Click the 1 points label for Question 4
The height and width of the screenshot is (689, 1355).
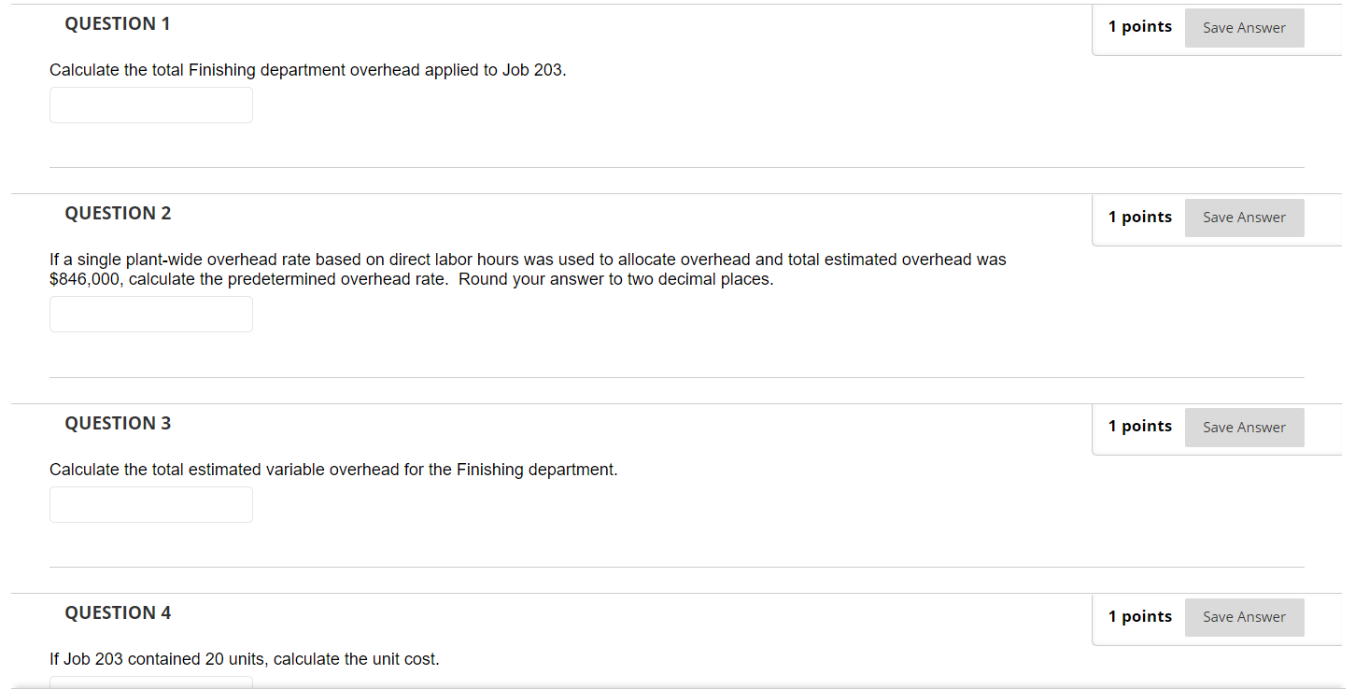[1140, 616]
